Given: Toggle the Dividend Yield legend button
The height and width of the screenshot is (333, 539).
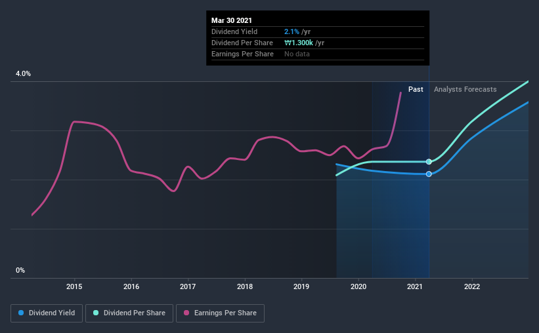Looking at the screenshot, I should click(47, 313).
